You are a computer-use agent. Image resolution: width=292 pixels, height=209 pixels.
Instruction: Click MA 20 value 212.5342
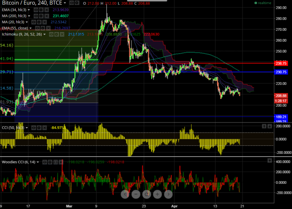pos(59,22)
